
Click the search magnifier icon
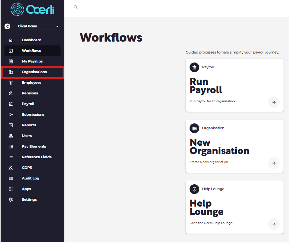(x=76, y=7)
